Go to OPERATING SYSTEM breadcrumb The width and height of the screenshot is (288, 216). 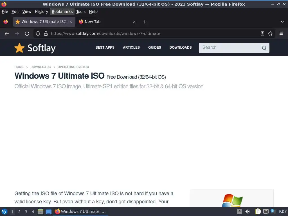point(73,67)
